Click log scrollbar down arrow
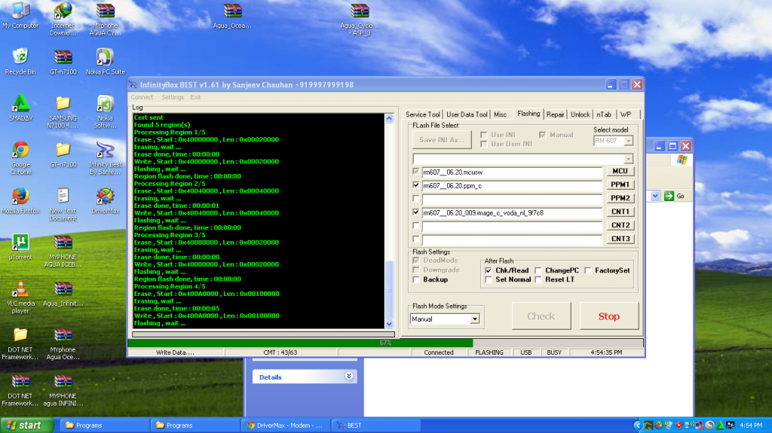This screenshot has width=772, height=433. (389, 324)
